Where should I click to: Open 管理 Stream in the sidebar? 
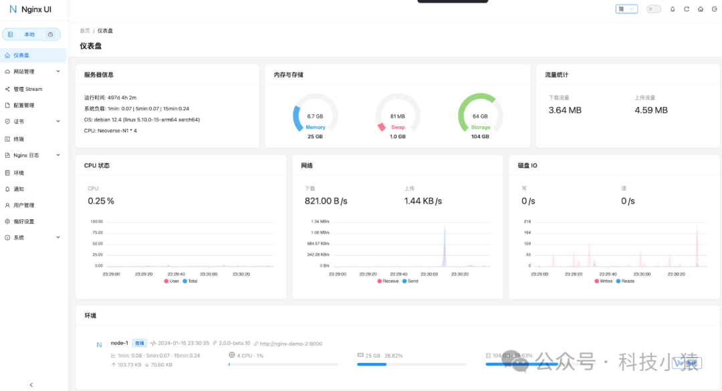(x=28, y=89)
